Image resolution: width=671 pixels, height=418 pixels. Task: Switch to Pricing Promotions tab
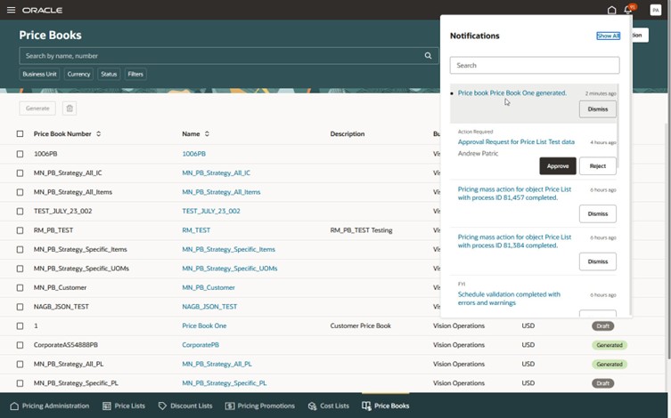pyautogui.click(x=260, y=406)
